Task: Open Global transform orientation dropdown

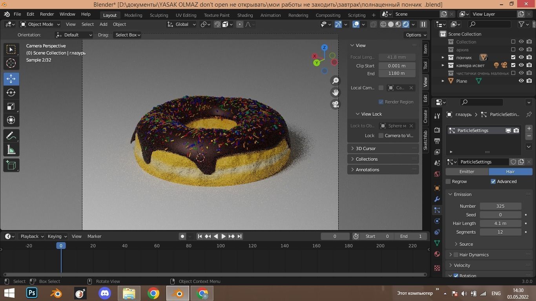Action: (x=182, y=24)
